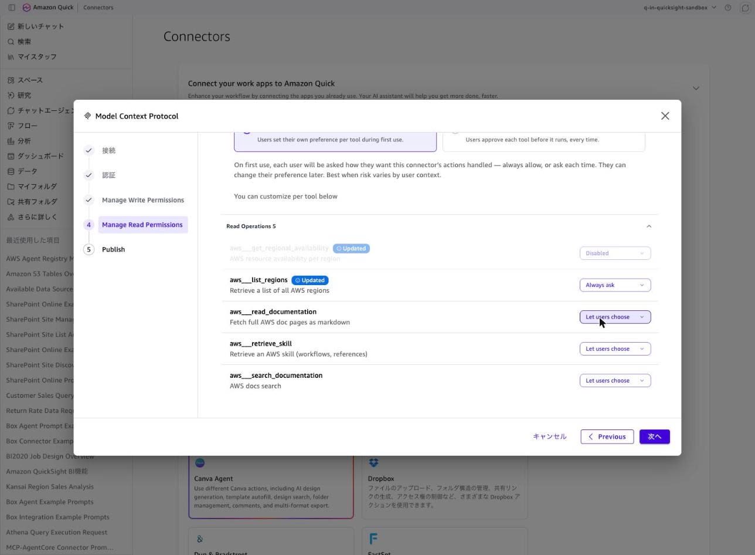Click the 次へ button

point(655,436)
